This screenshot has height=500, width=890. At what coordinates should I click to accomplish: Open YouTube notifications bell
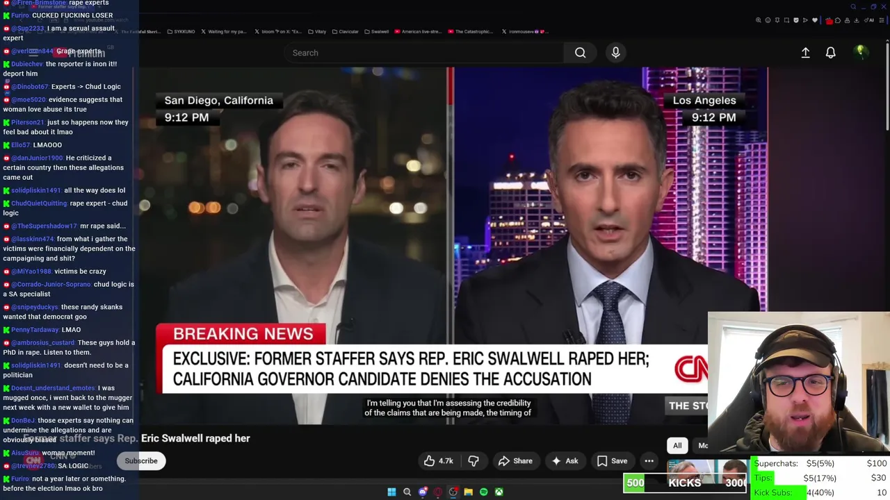[830, 53]
